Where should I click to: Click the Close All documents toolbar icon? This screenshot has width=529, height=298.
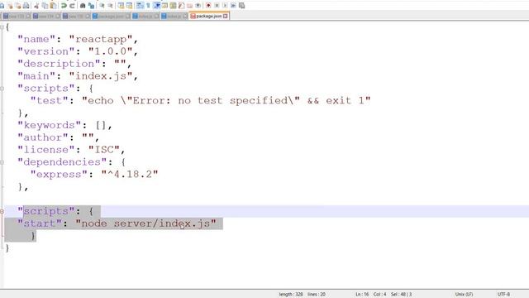18,6
